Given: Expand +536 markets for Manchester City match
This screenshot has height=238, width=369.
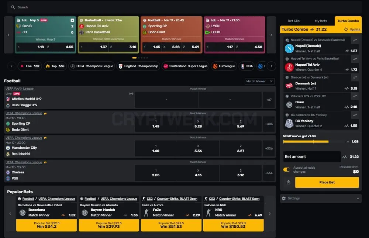Looking at the screenshot, I should 269,149.
